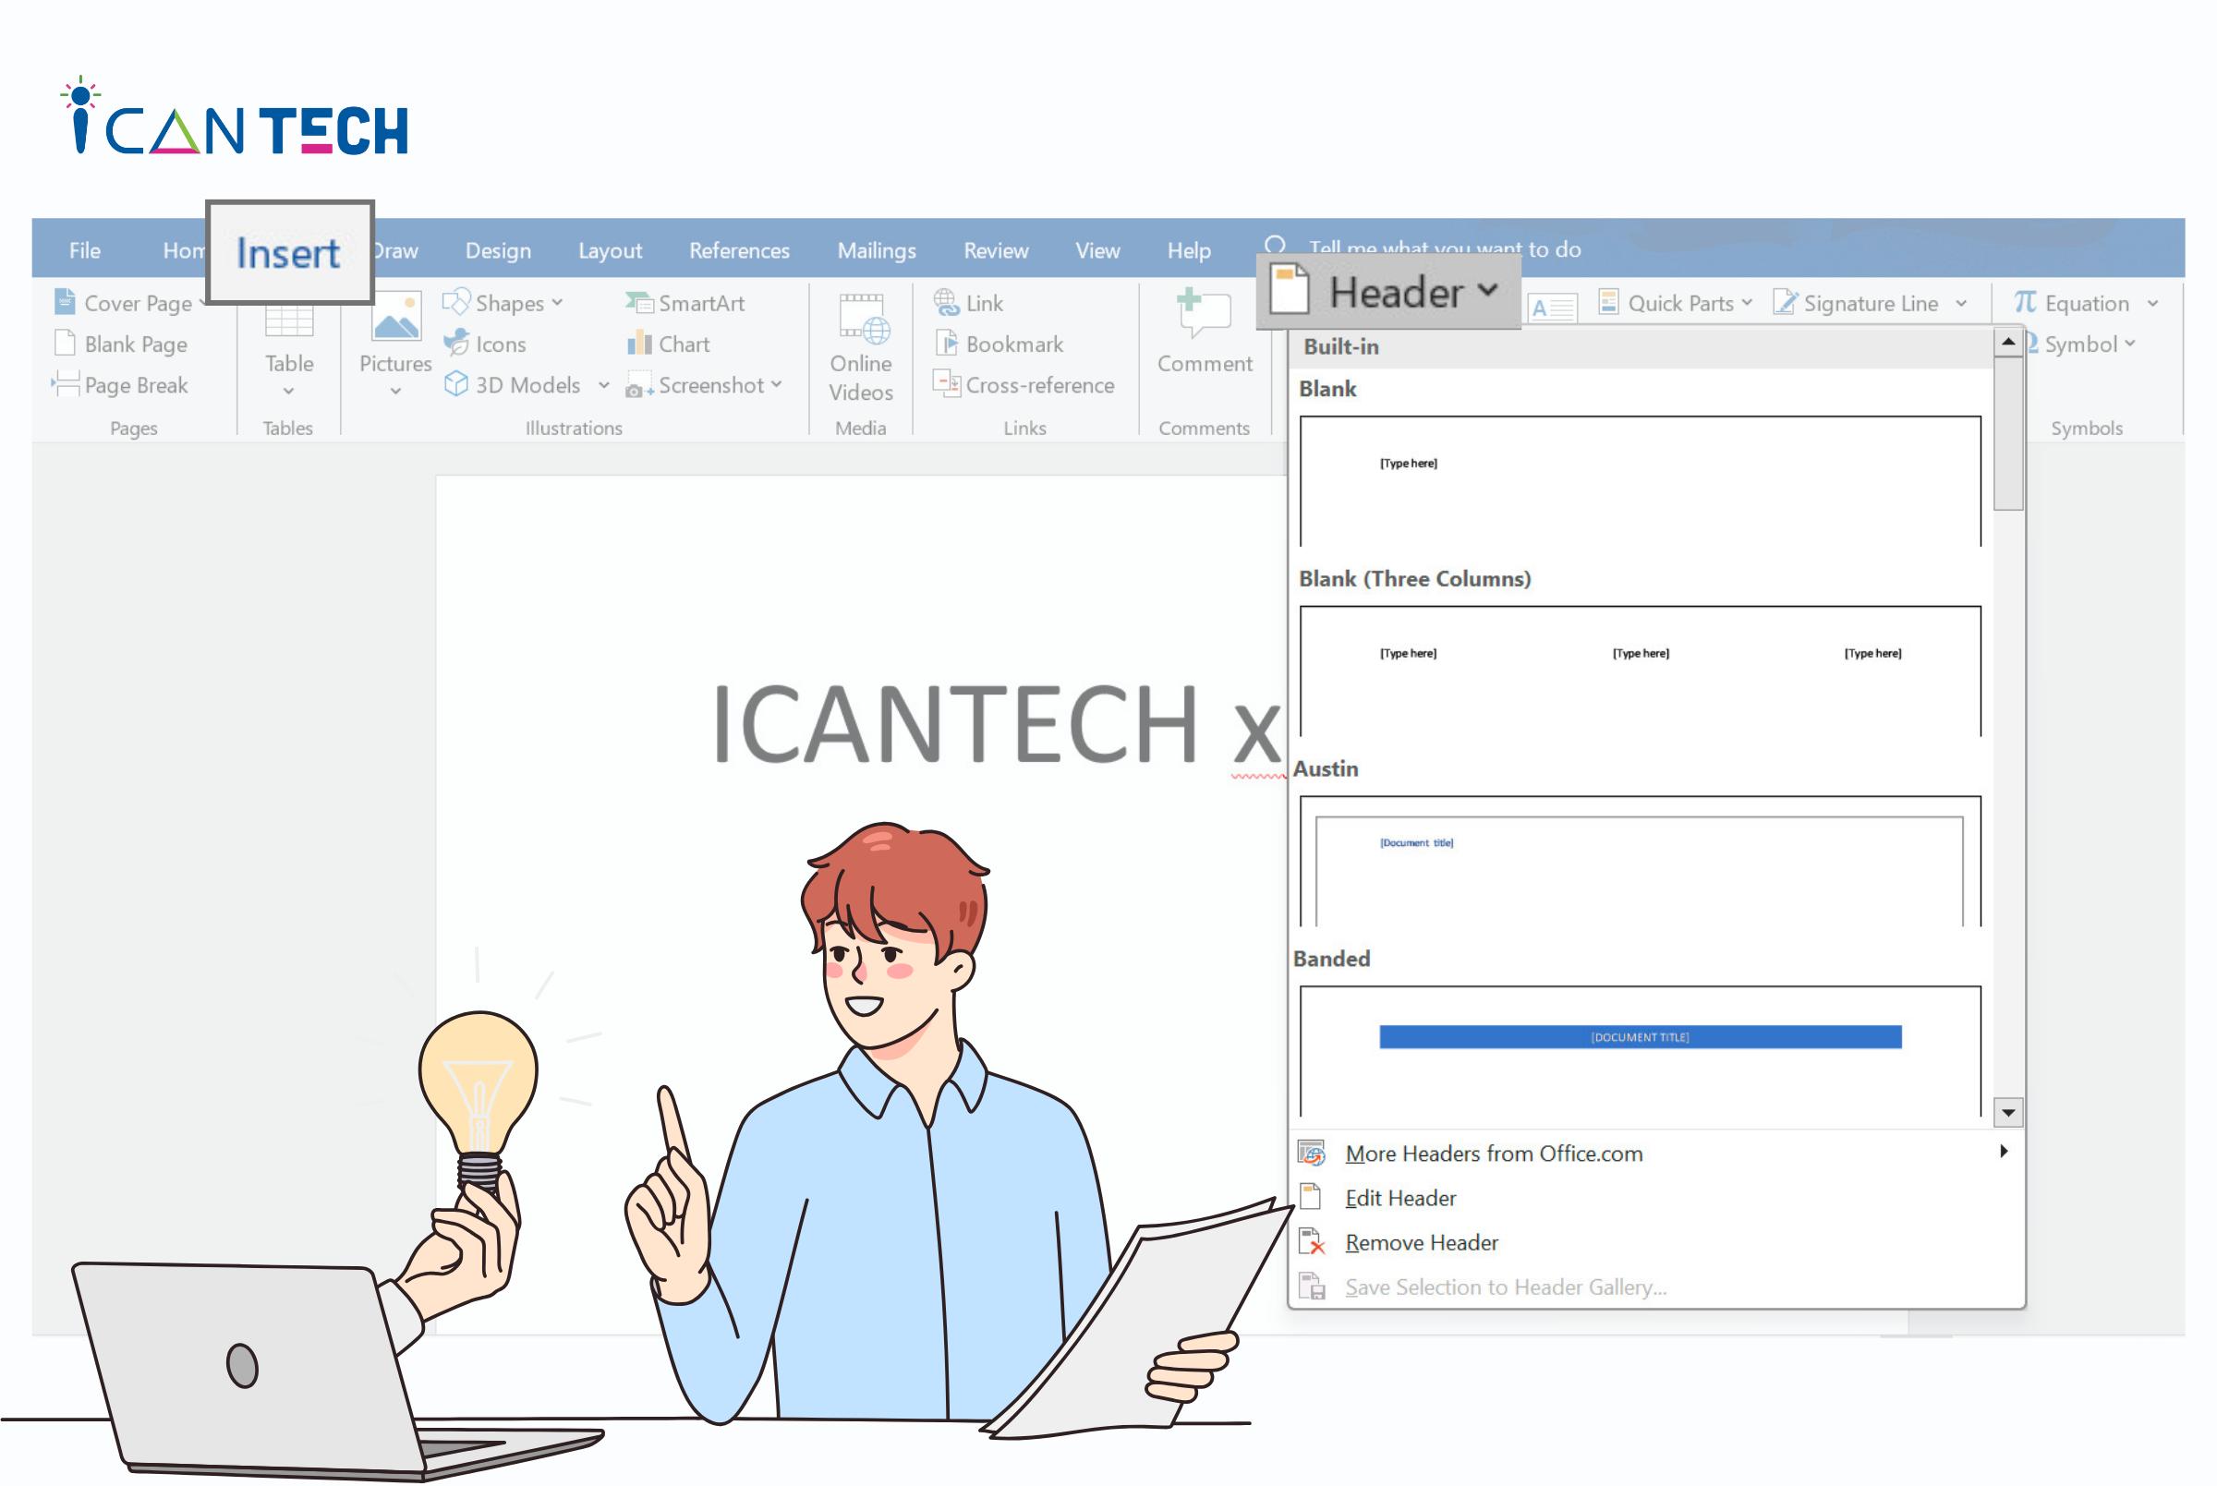Open the File tab
Image resolution: width=2217 pixels, height=1486 pixels.
84,250
